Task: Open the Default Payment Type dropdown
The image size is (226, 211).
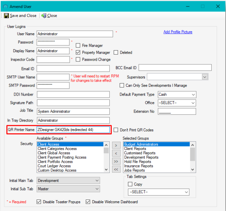Action: 193,95
